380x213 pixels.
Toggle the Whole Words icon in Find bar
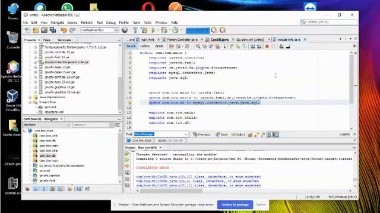pyautogui.click(x=256, y=134)
